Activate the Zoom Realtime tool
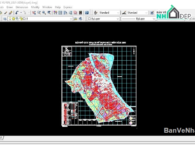Screen dimensions: 195x146 (x=39, y=13)
